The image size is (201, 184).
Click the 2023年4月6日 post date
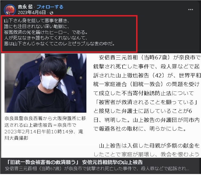pyautogui.click(x=32, y=12)
